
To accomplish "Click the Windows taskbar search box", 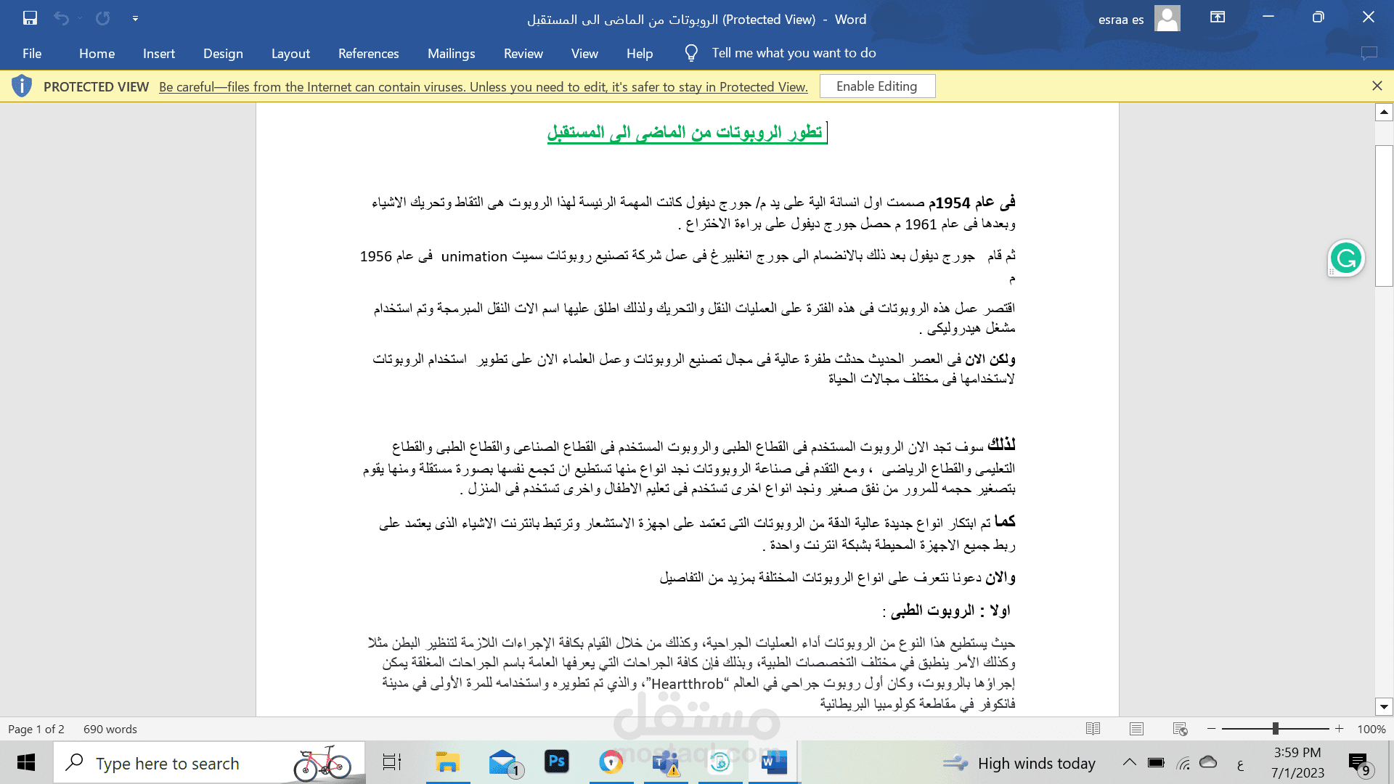I will (209, 763).
